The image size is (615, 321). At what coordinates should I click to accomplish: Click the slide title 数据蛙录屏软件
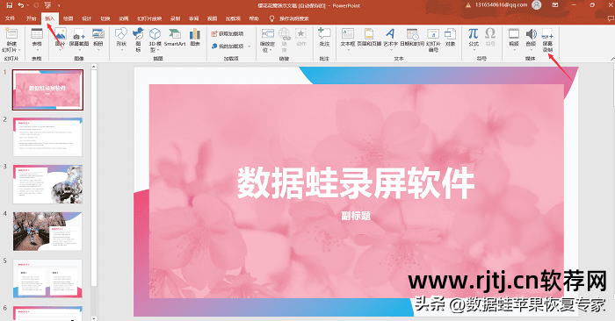click(x=356, y=182)
